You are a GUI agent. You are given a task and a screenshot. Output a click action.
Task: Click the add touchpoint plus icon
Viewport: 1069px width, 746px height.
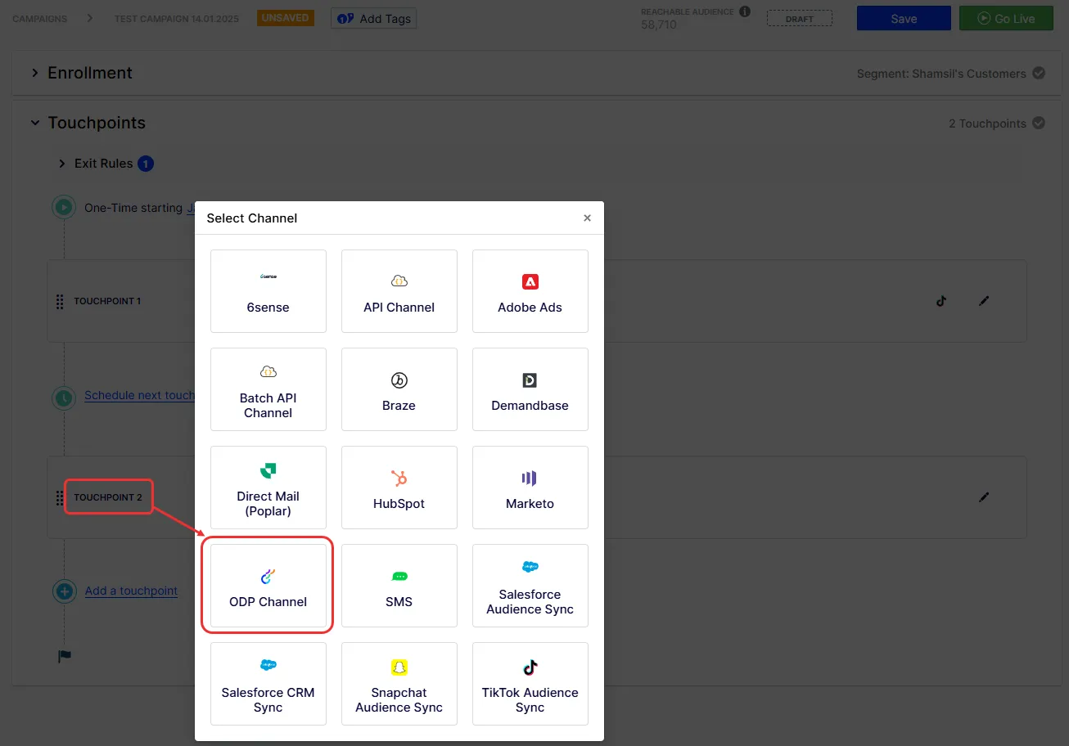coord(64,591)
